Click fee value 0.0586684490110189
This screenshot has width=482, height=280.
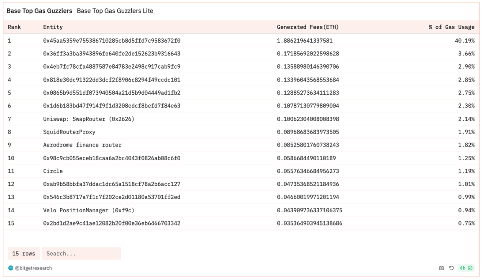(306, 158)
